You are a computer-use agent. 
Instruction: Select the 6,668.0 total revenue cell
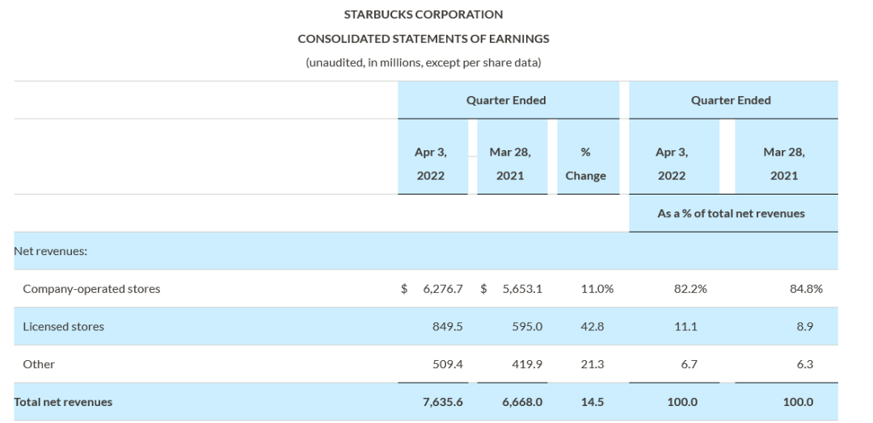pos(521,402)
